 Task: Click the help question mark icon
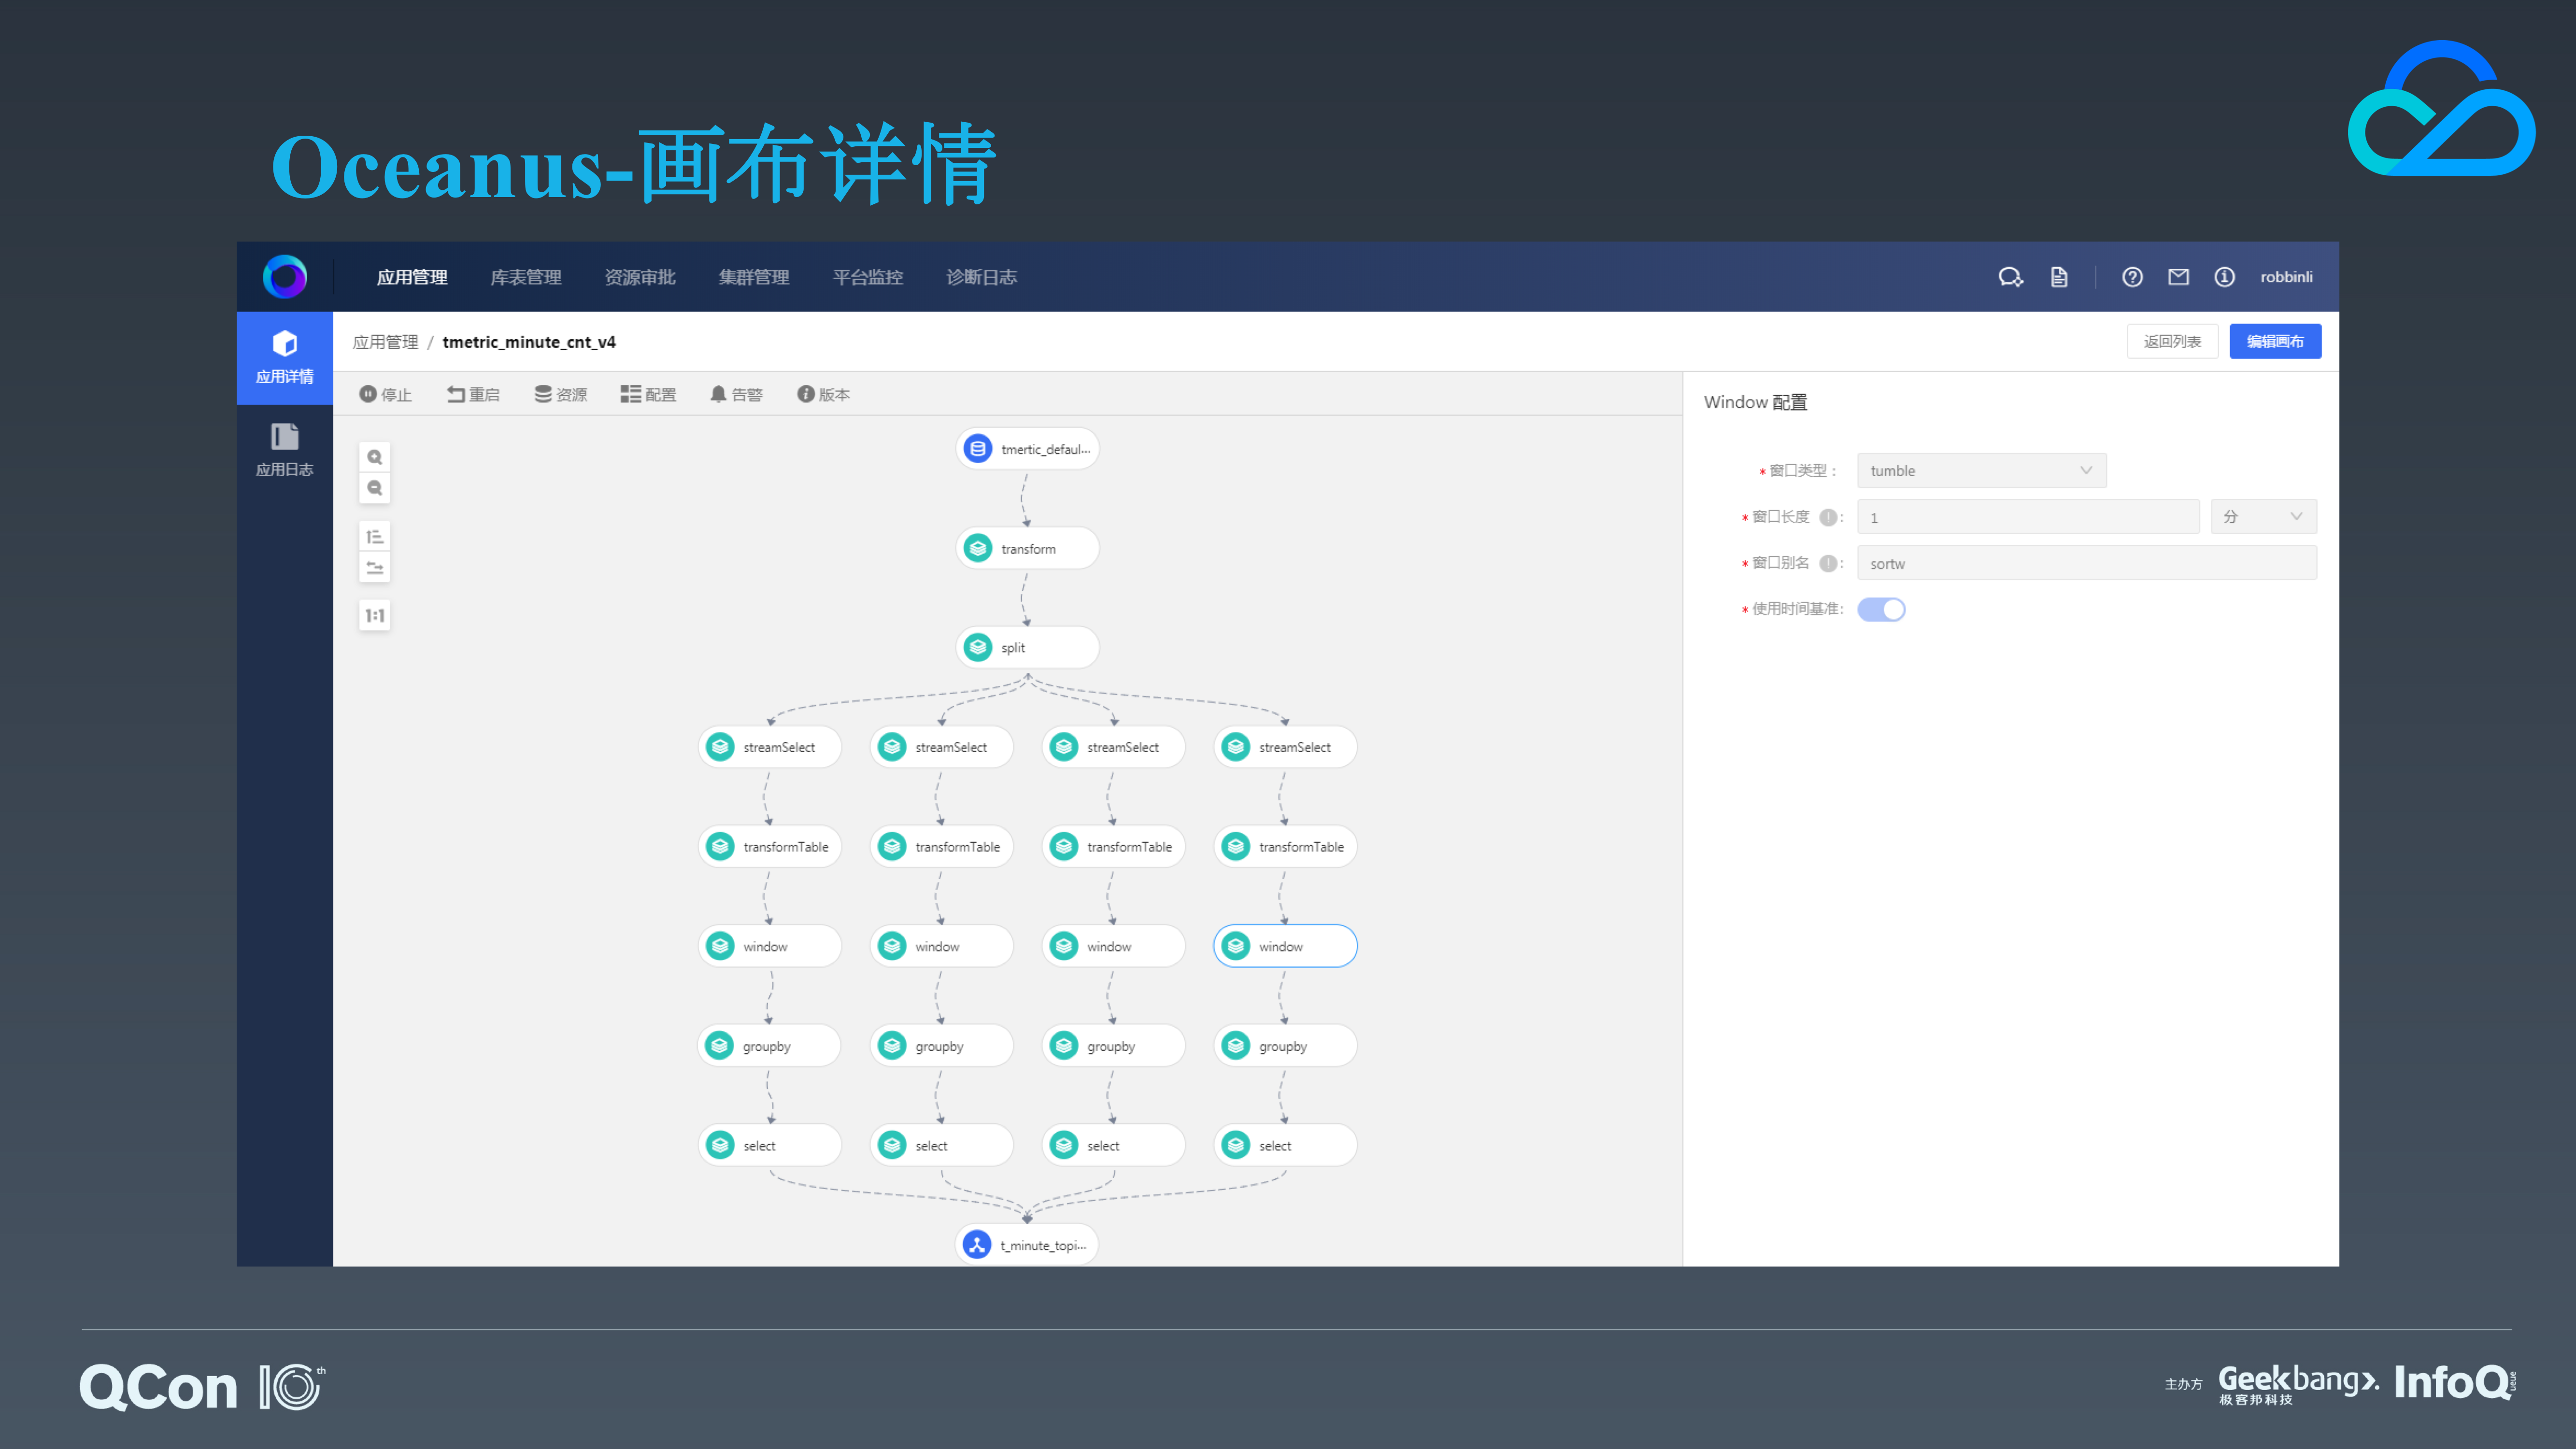click(2132, 277)
